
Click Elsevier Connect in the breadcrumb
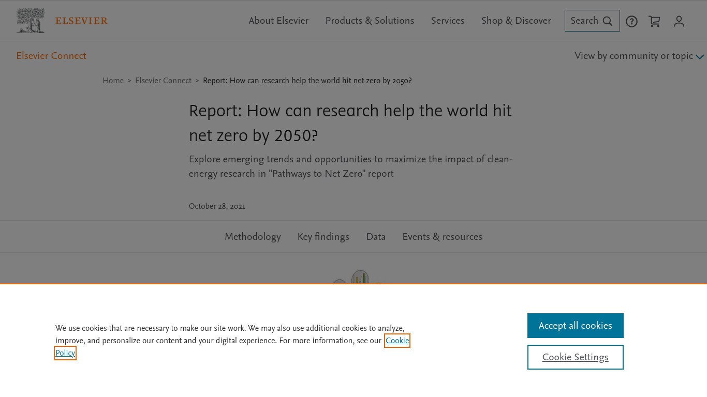click(163, 81)
